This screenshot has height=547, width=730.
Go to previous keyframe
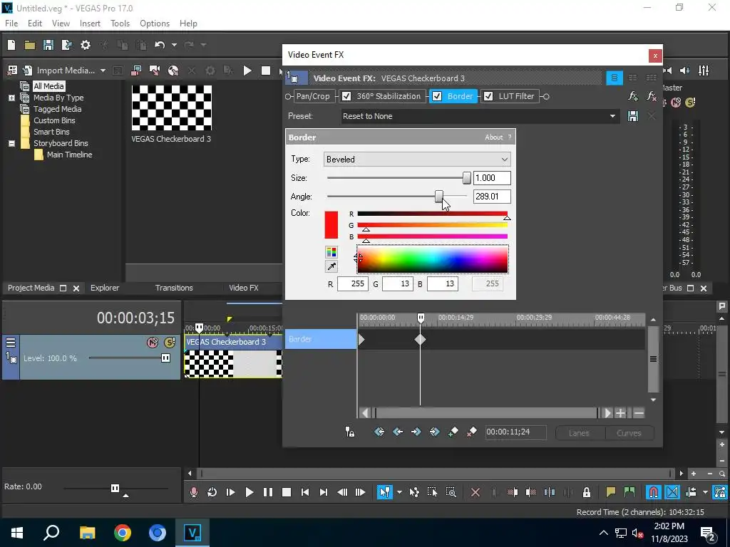(x=398, y=432)
